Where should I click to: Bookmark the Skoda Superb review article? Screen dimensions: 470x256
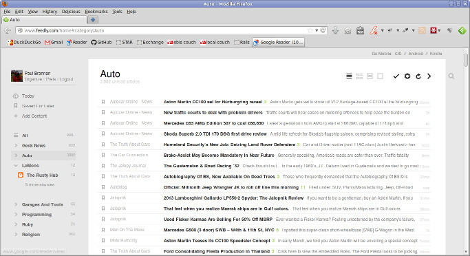coord(103,134)
